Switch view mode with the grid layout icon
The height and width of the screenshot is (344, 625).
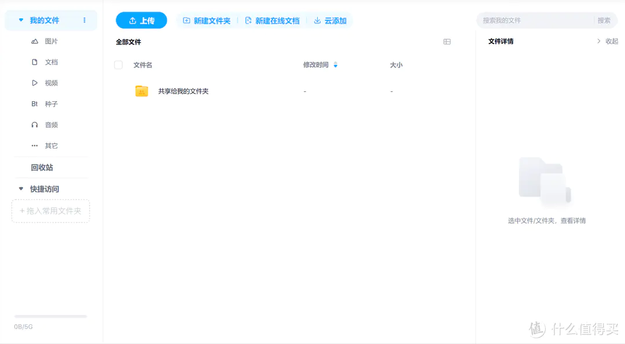(446, 41)
